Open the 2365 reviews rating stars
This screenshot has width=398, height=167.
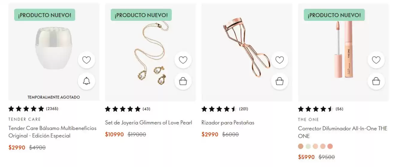(26, 109)
